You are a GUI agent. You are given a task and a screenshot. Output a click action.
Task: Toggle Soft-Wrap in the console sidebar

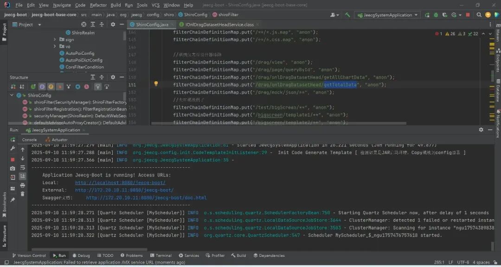pyautogui.click(x=22, y=167)
